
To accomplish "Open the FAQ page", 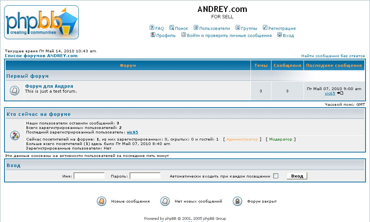I will [159, 28].
